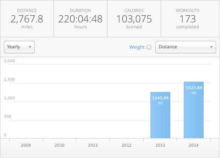Click the 500 y-axis label

point(7,116)
